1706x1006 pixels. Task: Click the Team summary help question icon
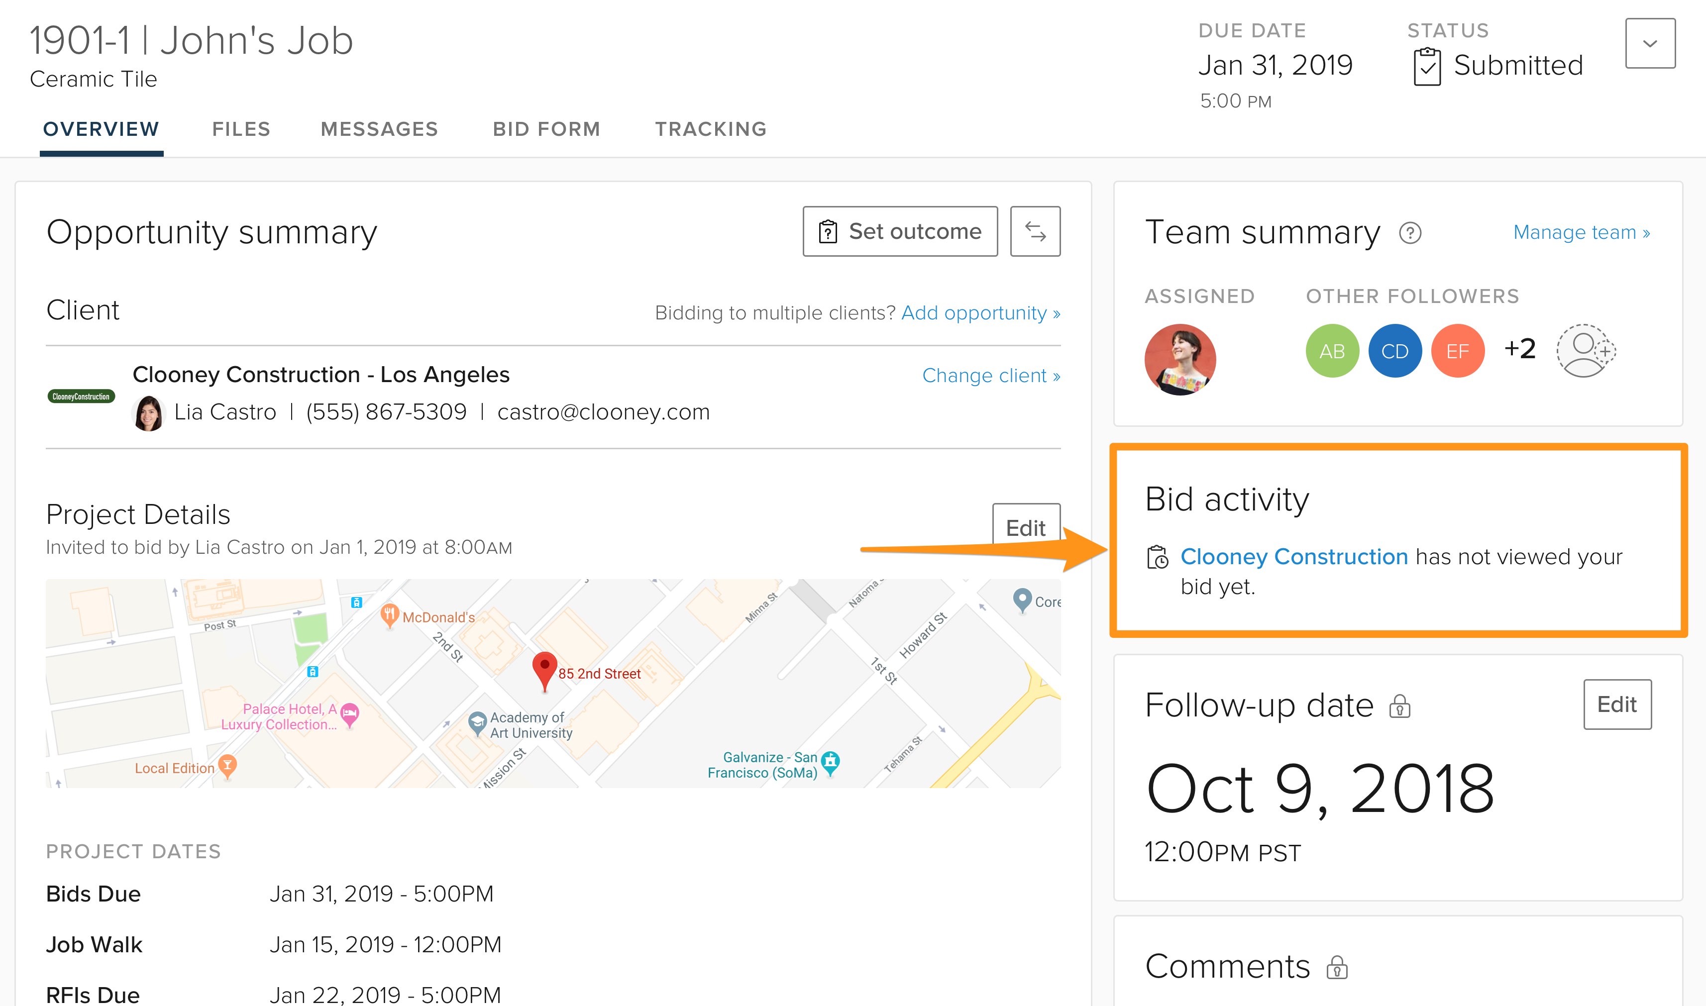(x=1410, y=233)
